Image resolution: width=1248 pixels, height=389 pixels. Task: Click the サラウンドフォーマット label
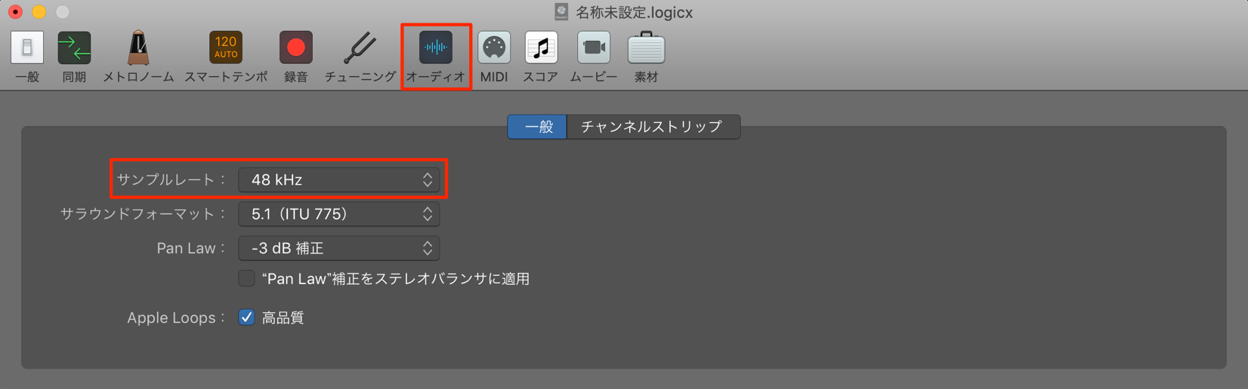pyautogui.click(x=143, y=214)
